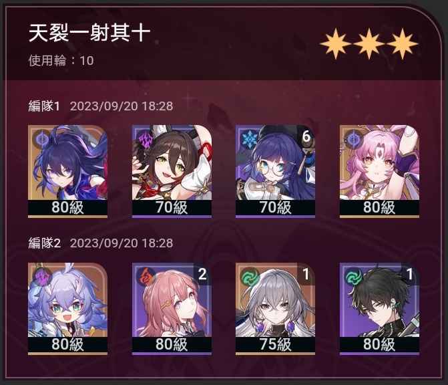Click the first gold star rating
This screenshot has height=385, width=448.
click(335, 43)
